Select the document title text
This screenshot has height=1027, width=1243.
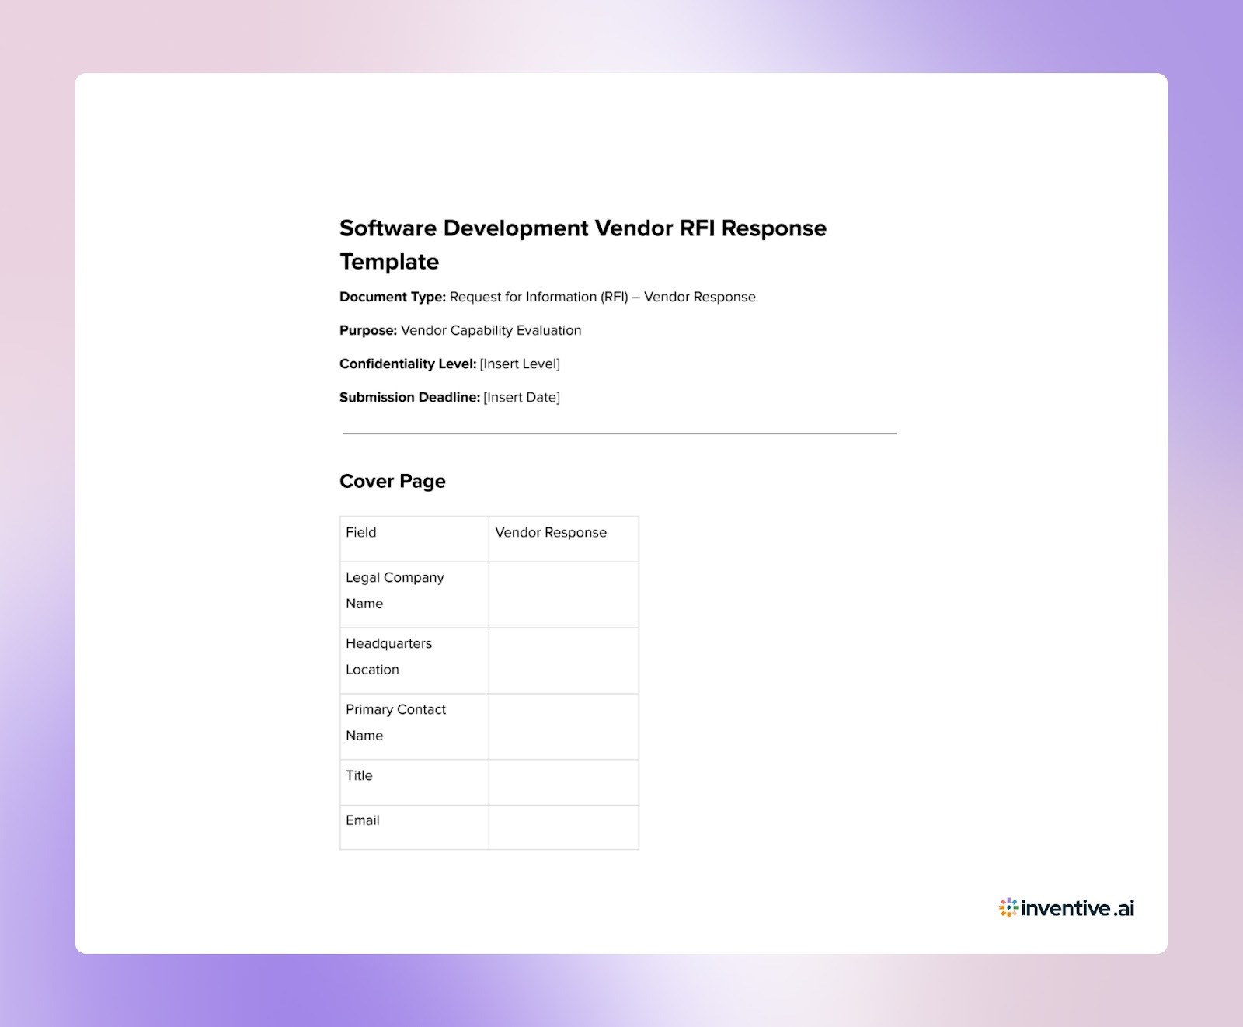[583, 228]
